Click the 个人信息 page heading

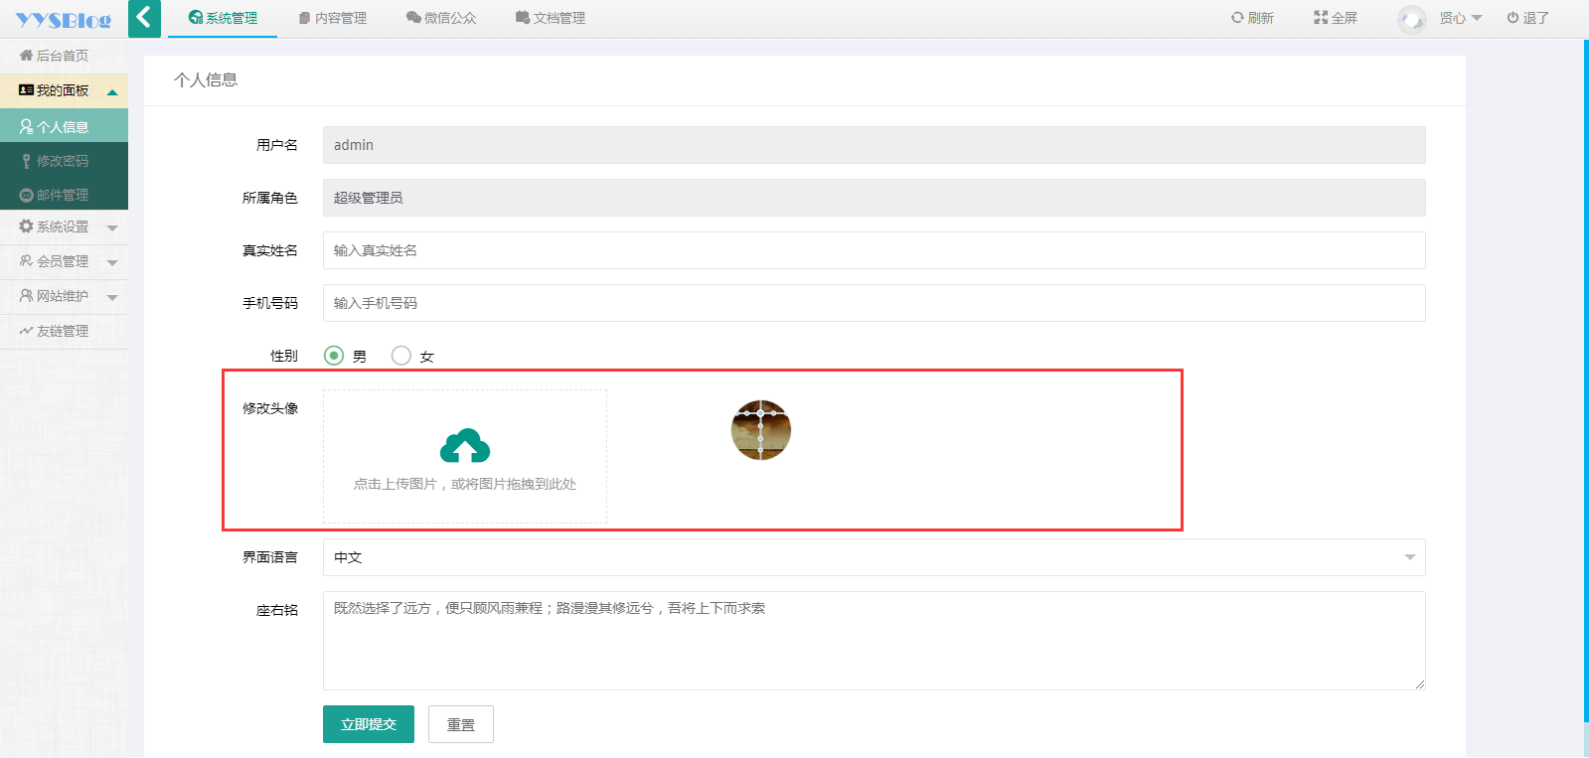206,79
